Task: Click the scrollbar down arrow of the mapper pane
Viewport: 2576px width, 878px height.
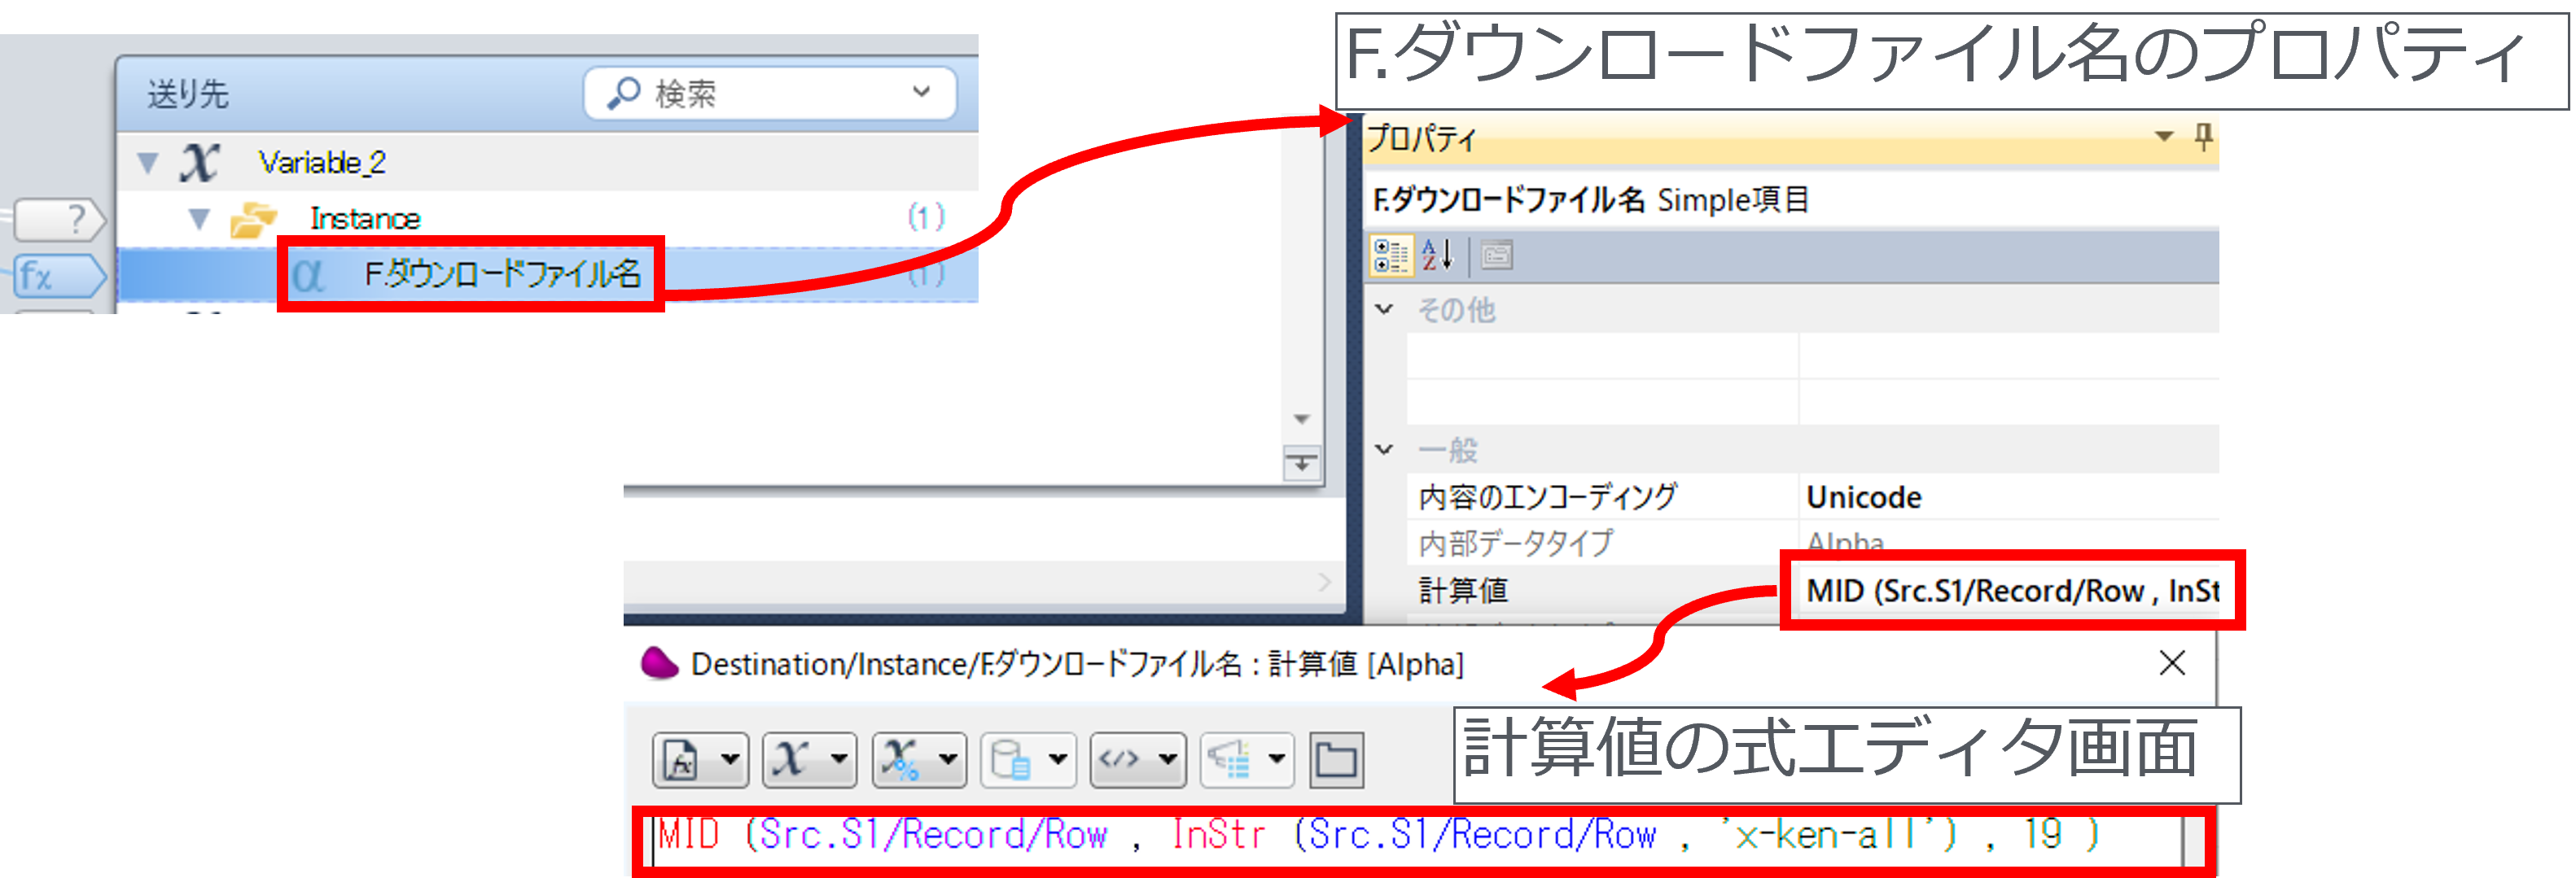Action: [1302, 418]
